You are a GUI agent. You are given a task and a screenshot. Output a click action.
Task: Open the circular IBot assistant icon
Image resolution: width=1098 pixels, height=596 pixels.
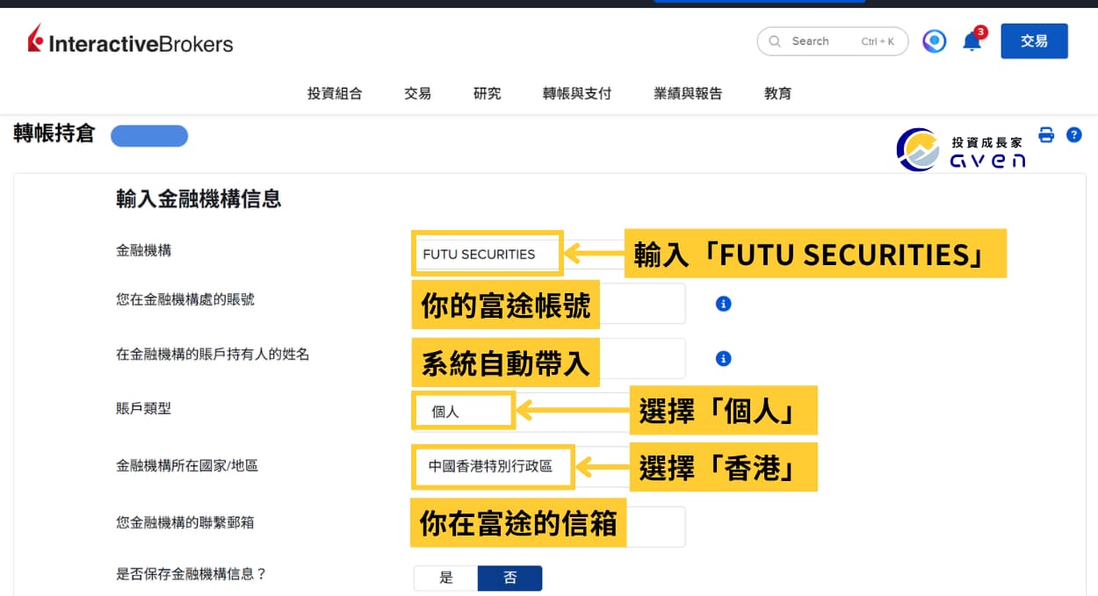[935, 41]
